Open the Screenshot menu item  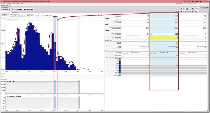pyautogui.click(x=9, y=4)
